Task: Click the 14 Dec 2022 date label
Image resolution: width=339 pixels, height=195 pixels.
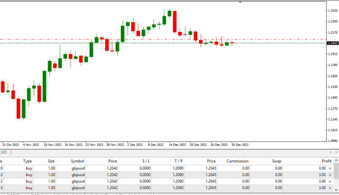Action: [177, 145]
